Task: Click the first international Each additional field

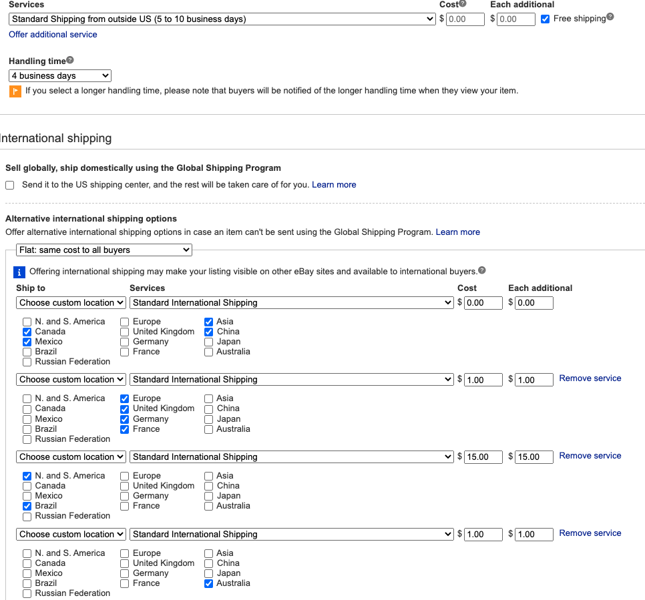Action: tap(533, 303)
